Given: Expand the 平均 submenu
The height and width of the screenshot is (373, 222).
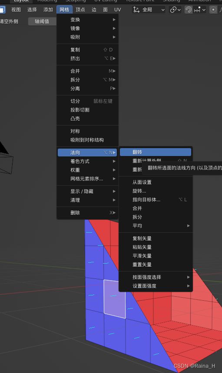Looking at the screenshot, I should pyautogui.click(x=156, y=226).
